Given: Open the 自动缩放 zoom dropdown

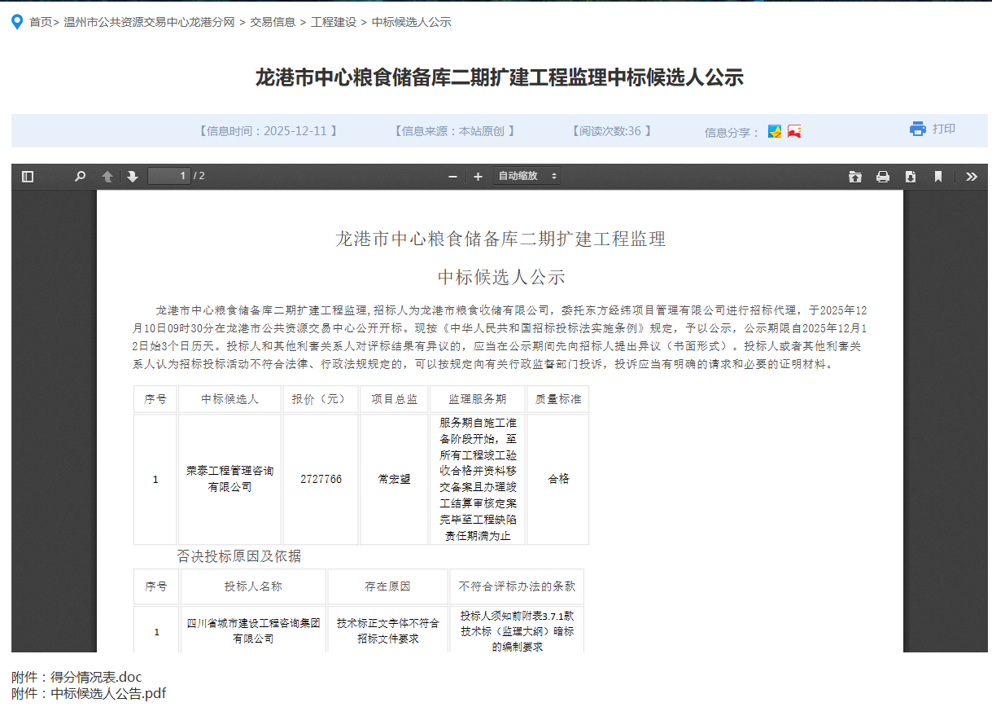Looking at the screenshot, I should pos(527,176).
